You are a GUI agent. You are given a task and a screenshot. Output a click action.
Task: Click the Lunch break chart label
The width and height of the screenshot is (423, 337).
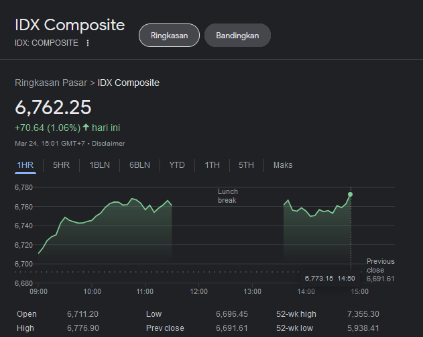228,196
